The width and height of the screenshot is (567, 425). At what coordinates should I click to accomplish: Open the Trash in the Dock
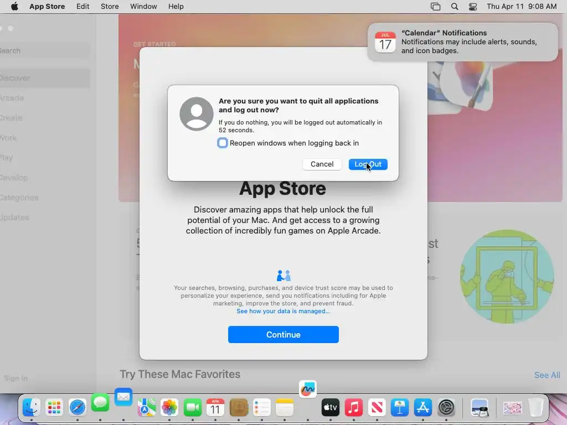pos(535,408)
